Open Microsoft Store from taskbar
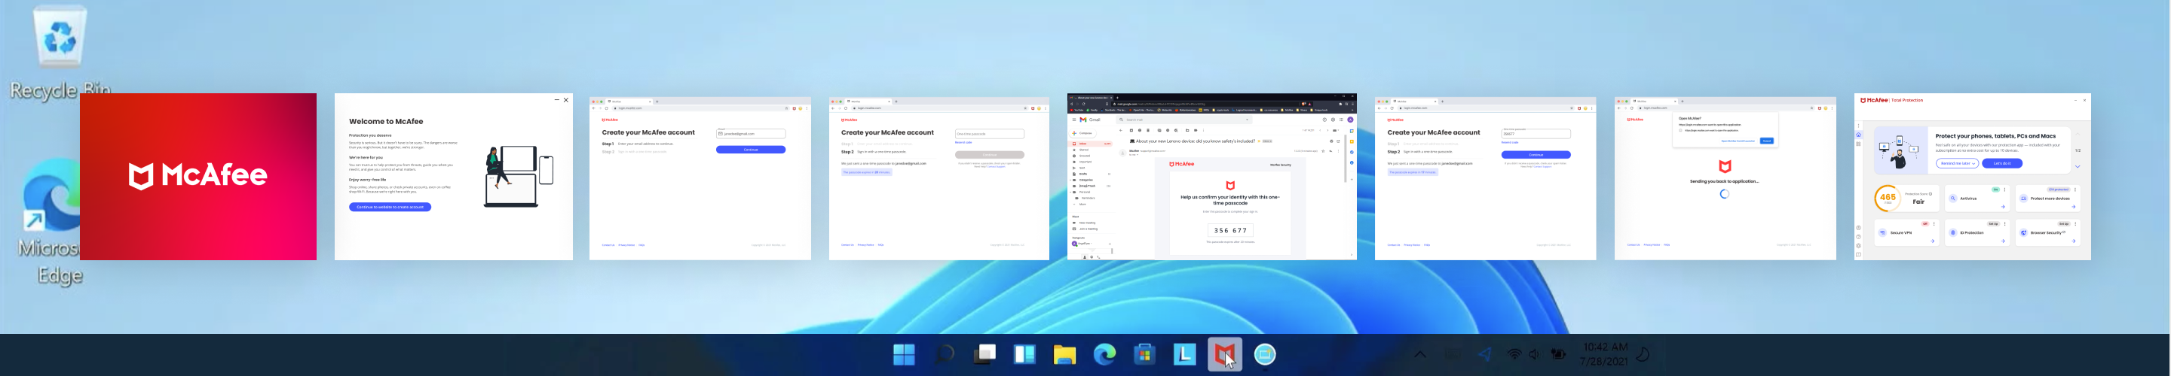The image size is (2171, 376). 1144,355
